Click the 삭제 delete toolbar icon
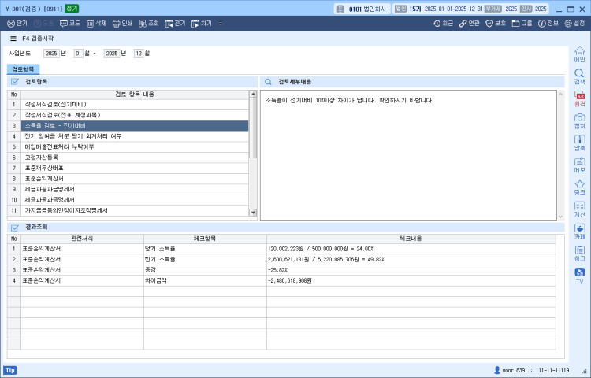This screenshot has width=591, height=378. click(x=96, y=24)
